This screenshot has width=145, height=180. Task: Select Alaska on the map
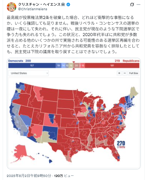tap(22, 153)
